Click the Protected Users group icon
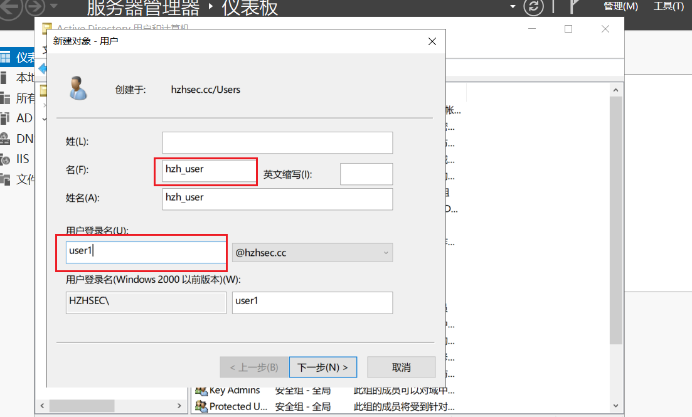The width and height of the screenshot is (692, 417). [201, 406]
